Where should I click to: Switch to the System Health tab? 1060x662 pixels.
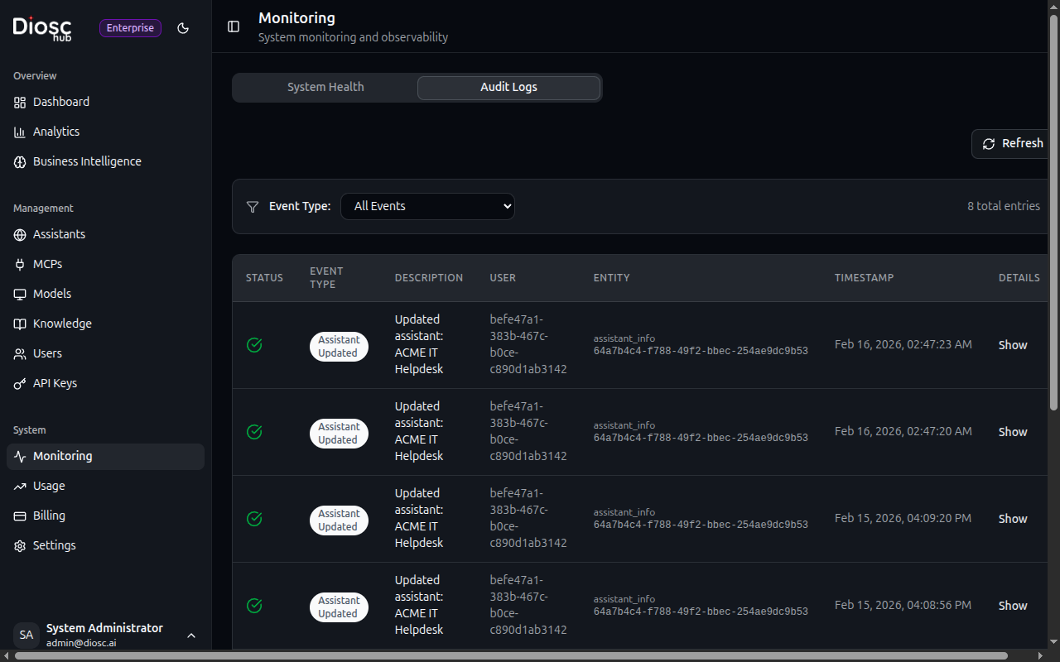pos(325,87)
